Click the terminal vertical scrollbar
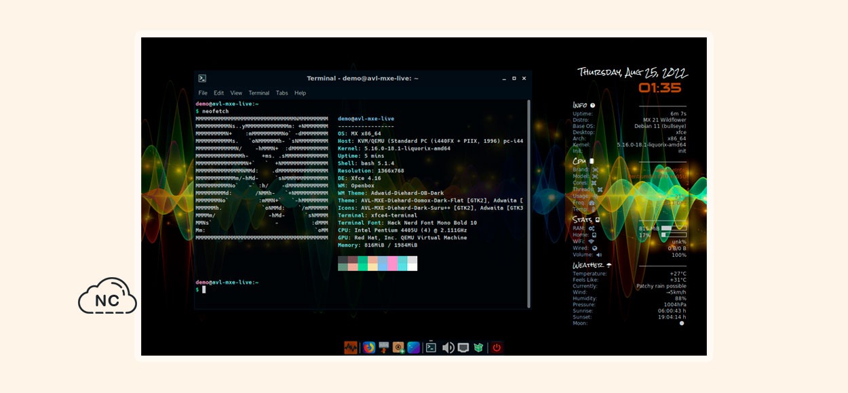 click(528, 203)
